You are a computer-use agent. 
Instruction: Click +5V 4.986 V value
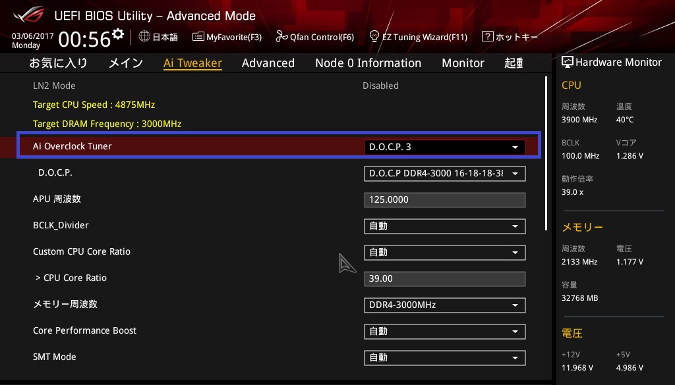630,368
